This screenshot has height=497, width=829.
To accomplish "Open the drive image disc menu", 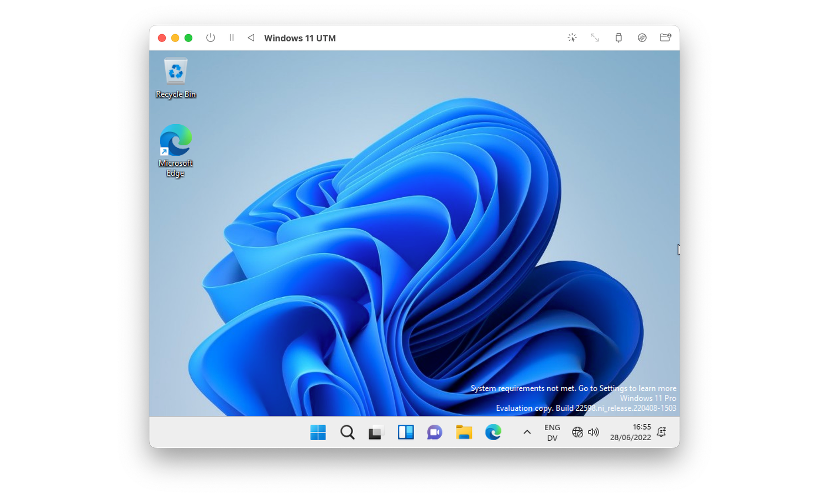I will tap(642, 38).
